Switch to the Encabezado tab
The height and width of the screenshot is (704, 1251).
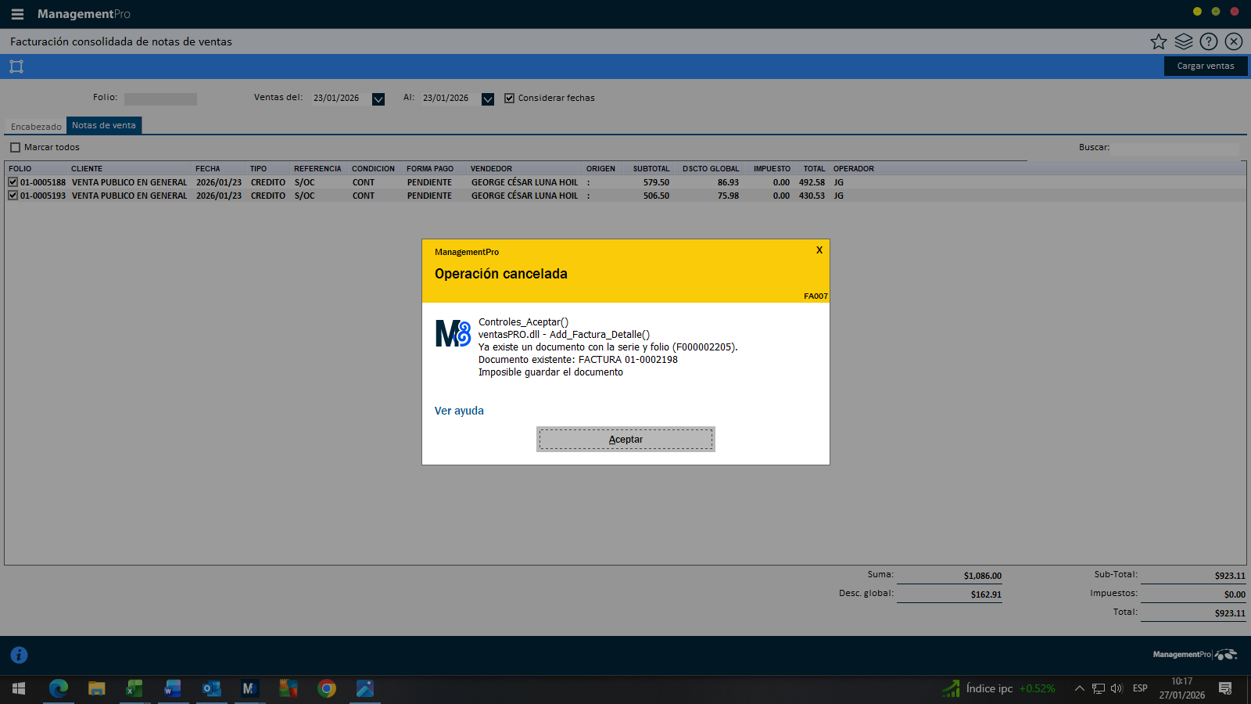pos(36,127)
